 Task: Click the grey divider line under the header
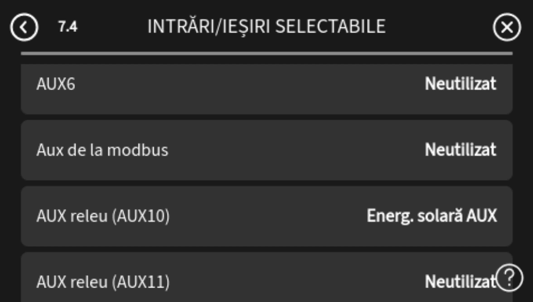[x=267, y=53]
